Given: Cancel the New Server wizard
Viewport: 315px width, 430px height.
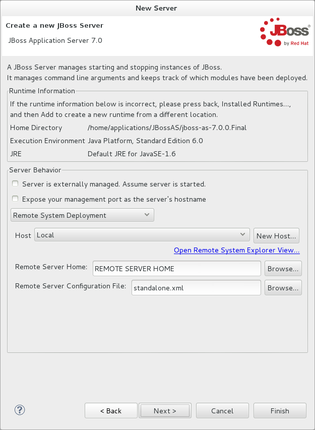Looking at the screenshot, I should 222,410.
